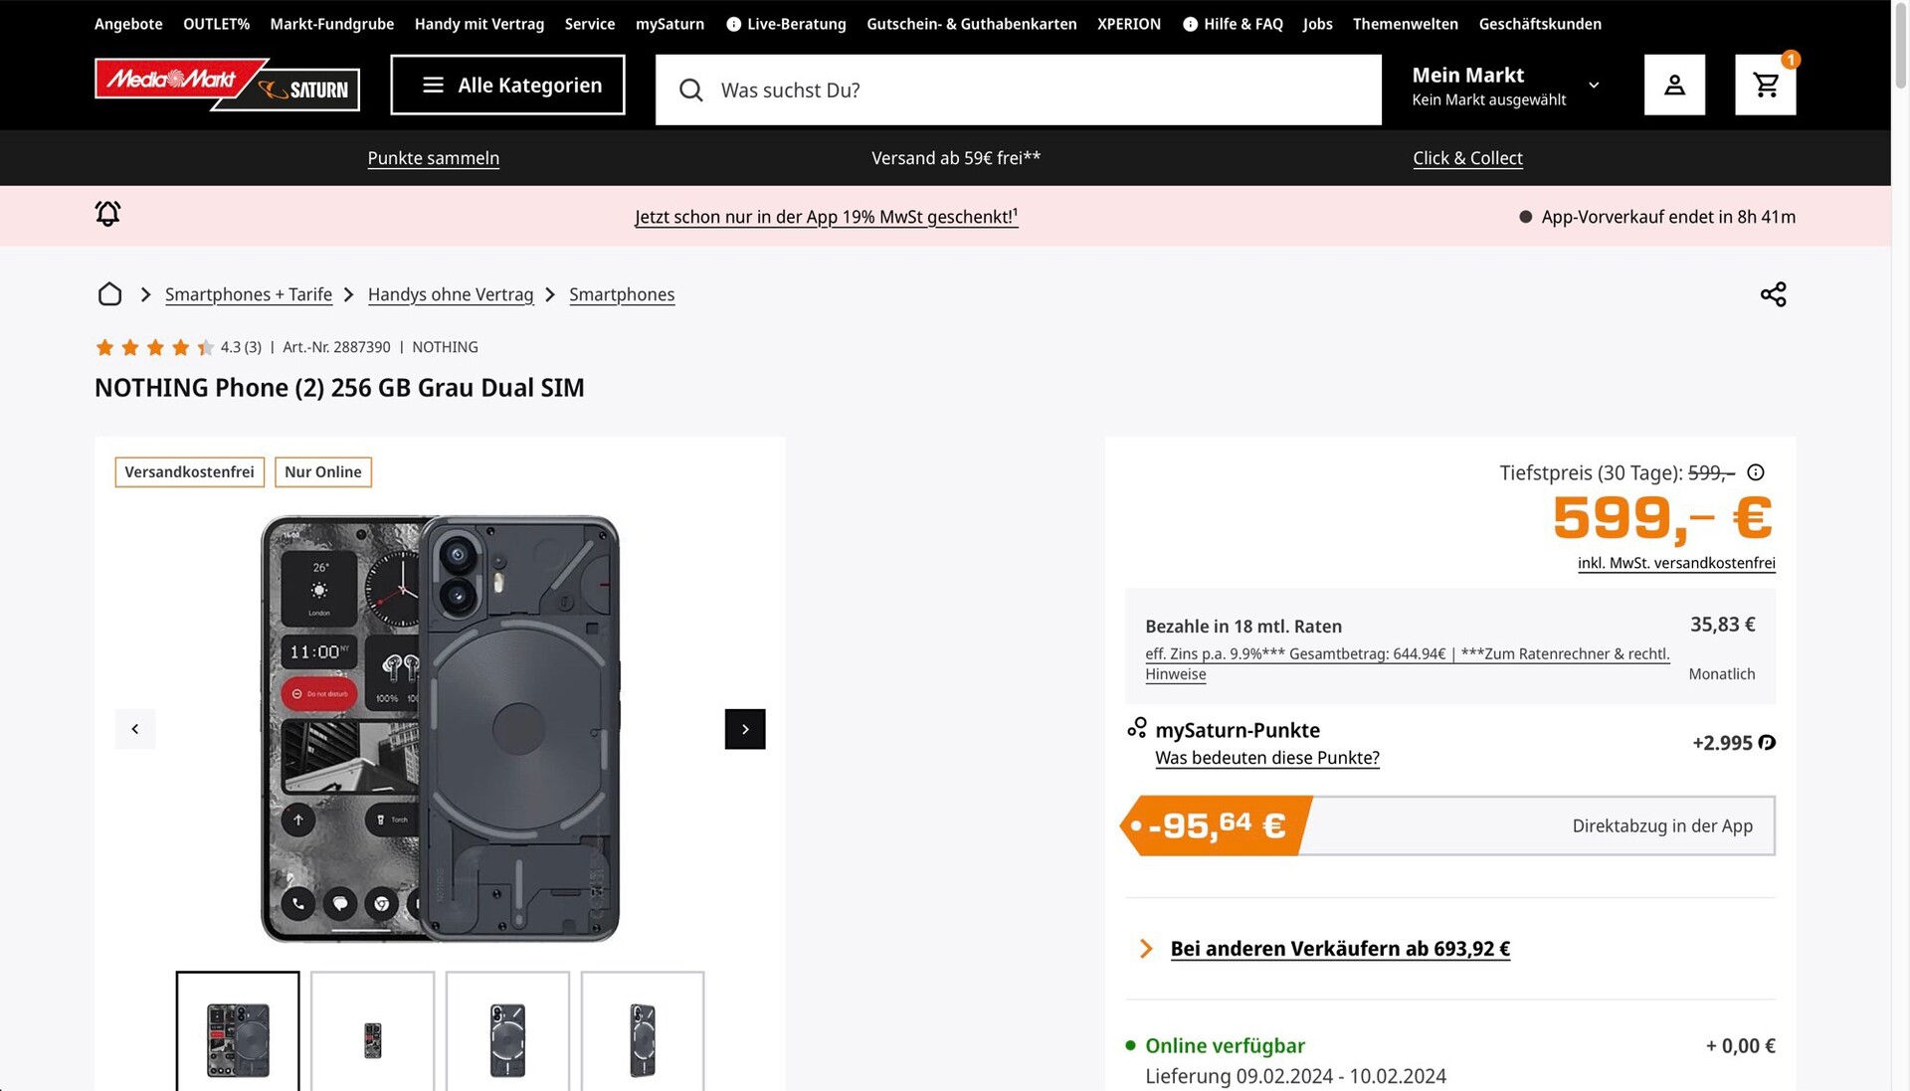Click the notification bell icon
The height and width of the screenshot is (1091, 1910).
107,214
